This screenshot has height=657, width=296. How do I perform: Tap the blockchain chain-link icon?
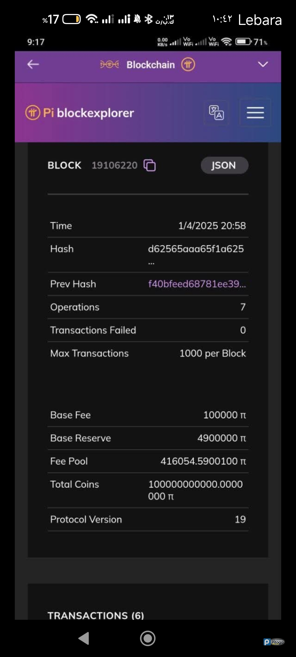(109, 65)
